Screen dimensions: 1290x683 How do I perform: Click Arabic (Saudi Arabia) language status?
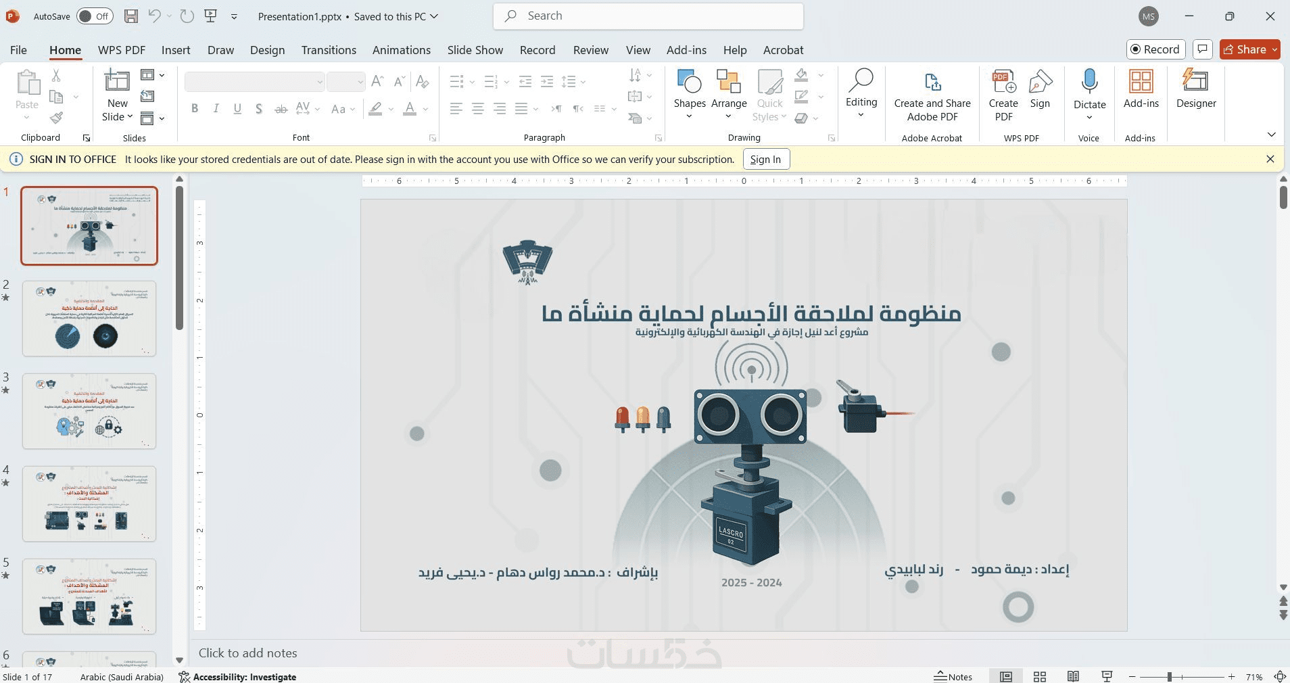(122, 676)
